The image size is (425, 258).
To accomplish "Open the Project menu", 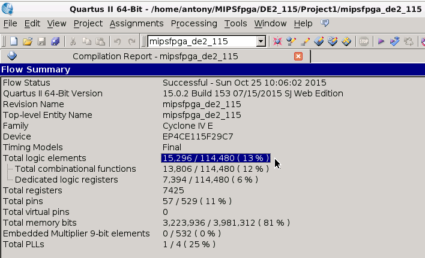I will point(88,23).
